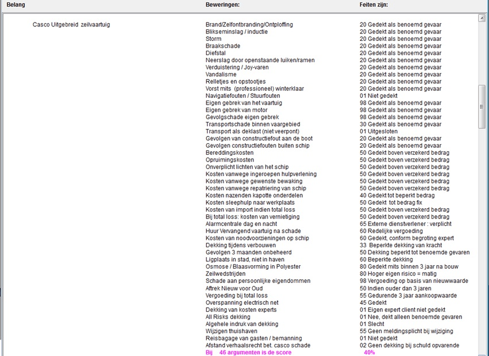Select fact '01 Uitgesloten'
The image size is (489, 356).
tap(379, 131)
